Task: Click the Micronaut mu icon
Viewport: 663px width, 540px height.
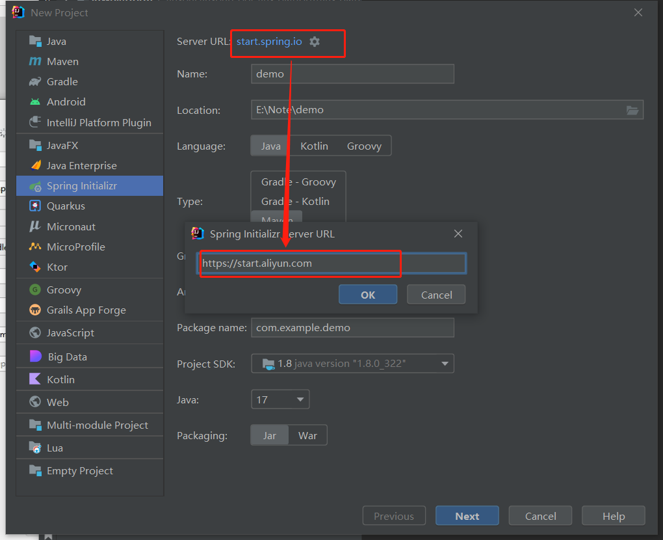Action: point(34,226)
